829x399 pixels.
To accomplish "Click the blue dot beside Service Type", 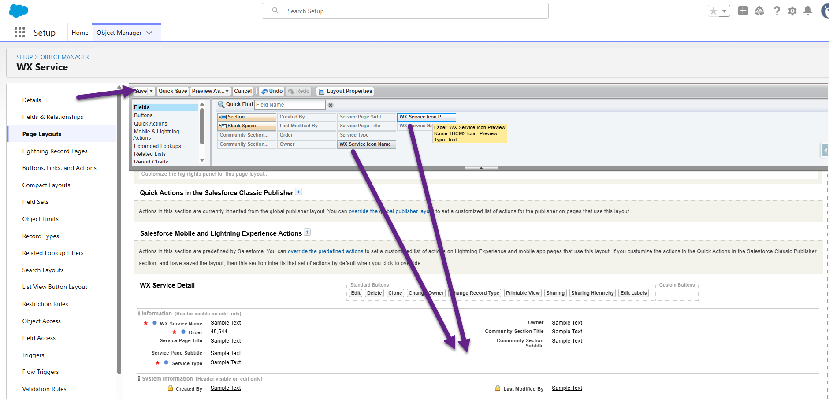I will (166, 362).
